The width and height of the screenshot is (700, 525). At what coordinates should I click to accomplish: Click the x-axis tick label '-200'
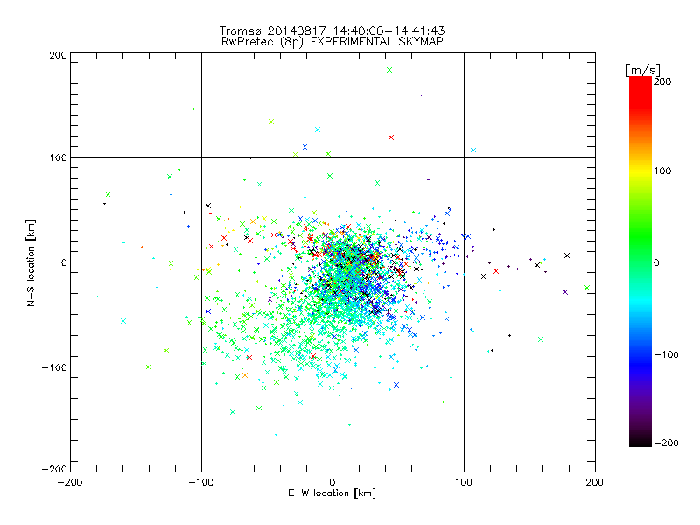click(x=70, y=482)
